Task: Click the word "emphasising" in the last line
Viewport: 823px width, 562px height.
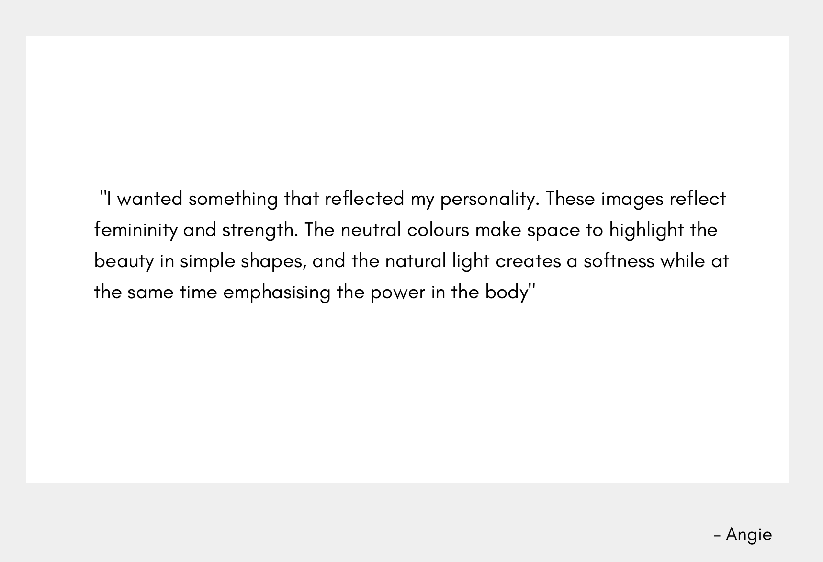Action: 277,293
